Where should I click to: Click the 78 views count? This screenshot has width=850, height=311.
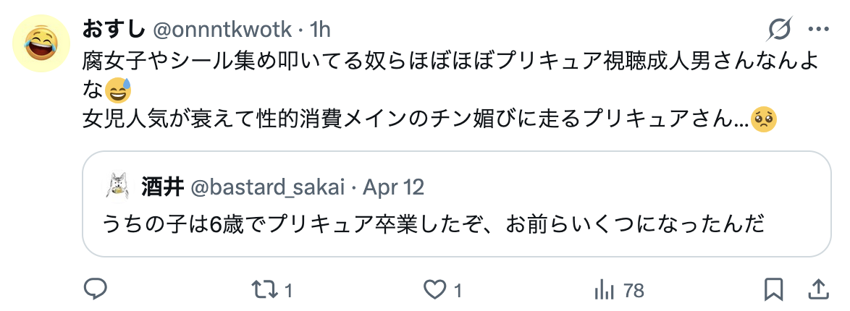[x=634, y=291]
